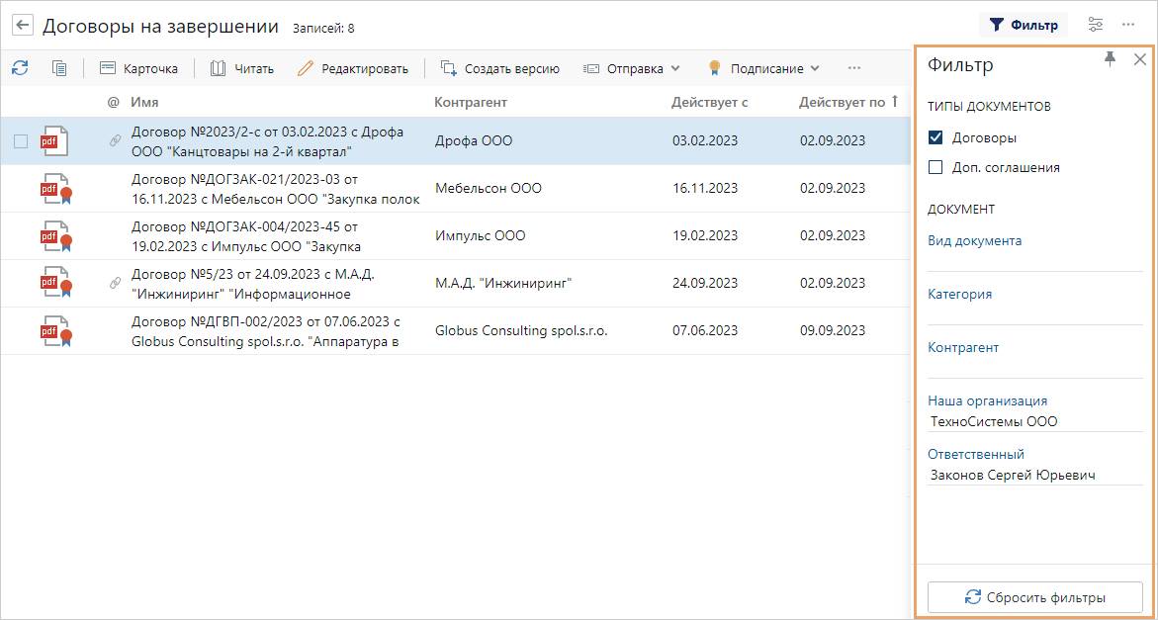Uncheck the Договоры checkbox

935,138
